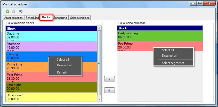Click the green checkmark apply icon

click(x=7, y=11)
